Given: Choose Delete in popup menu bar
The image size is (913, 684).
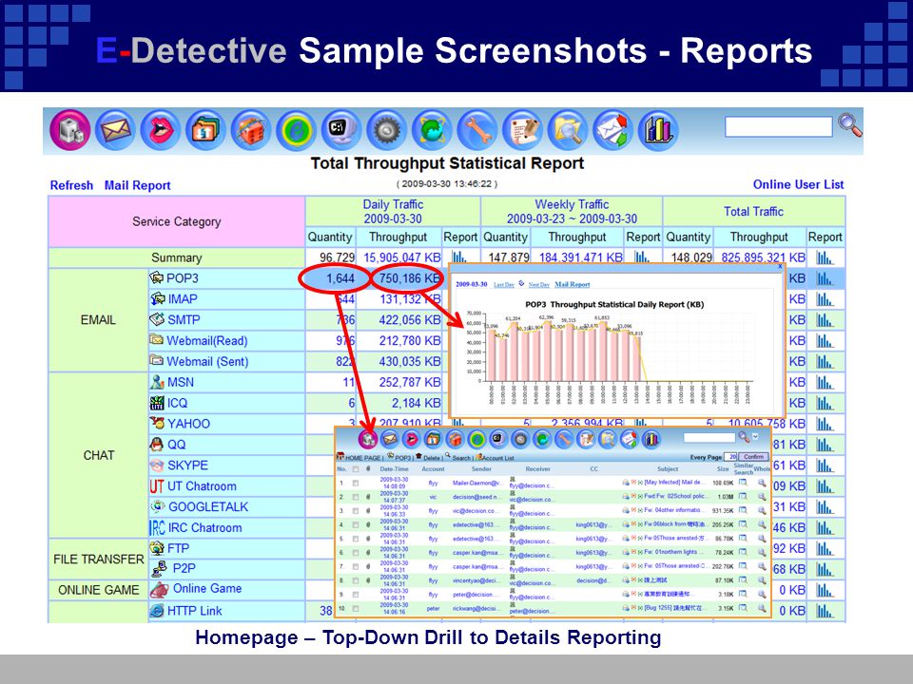Looking at the screenshot, I should pyautogui.click(x=432, y=458).
